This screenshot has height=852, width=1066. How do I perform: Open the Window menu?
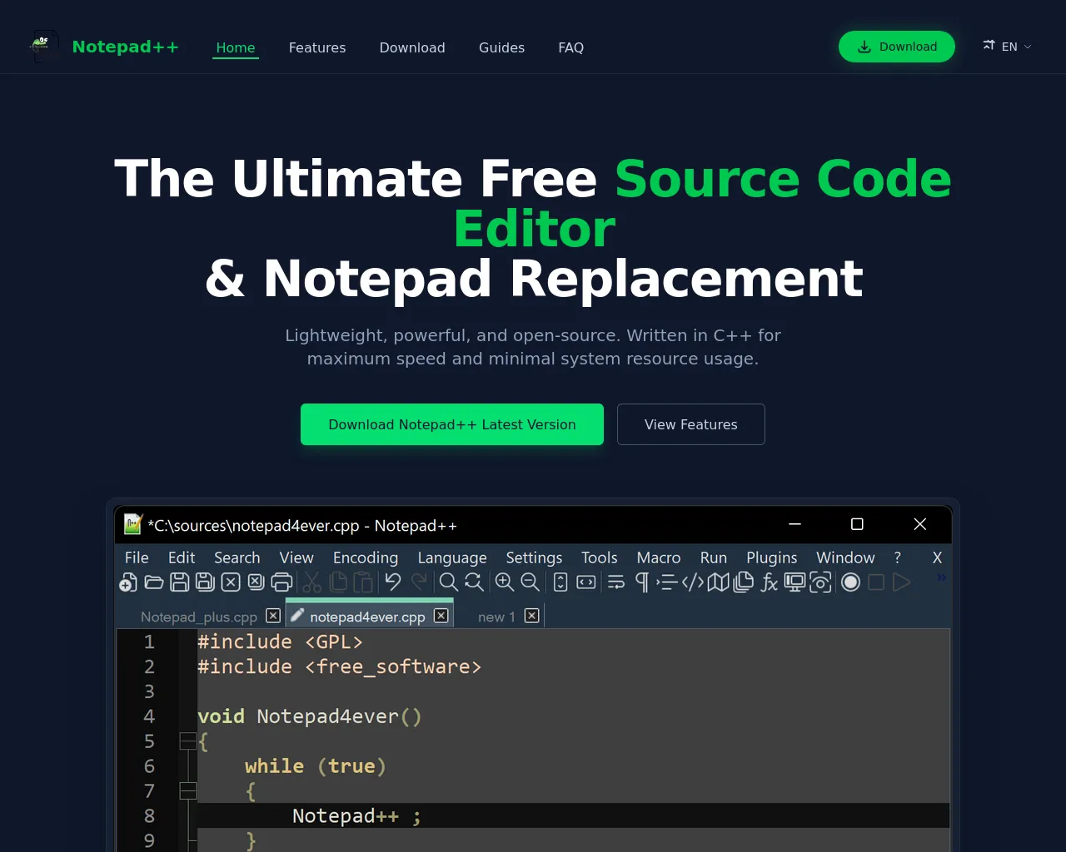[x=845, y=557]
